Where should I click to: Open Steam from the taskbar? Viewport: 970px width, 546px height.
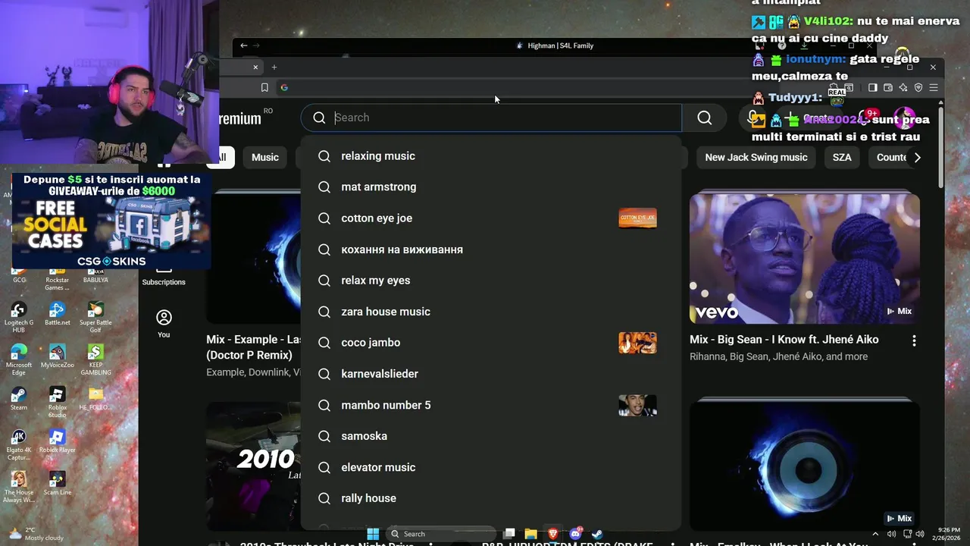[597, 534]
